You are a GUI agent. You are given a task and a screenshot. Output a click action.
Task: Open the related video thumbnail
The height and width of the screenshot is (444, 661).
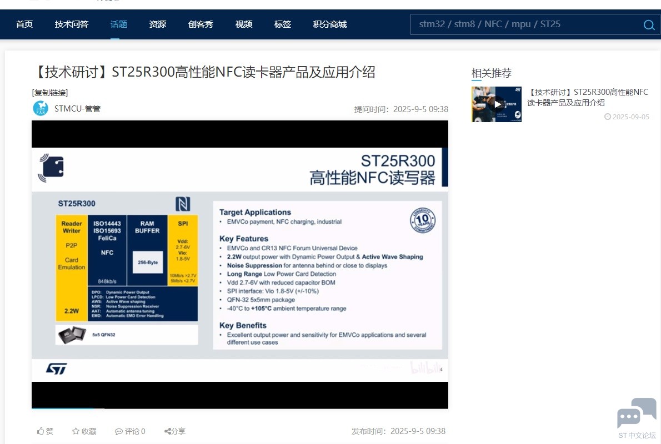pos(497,104)
